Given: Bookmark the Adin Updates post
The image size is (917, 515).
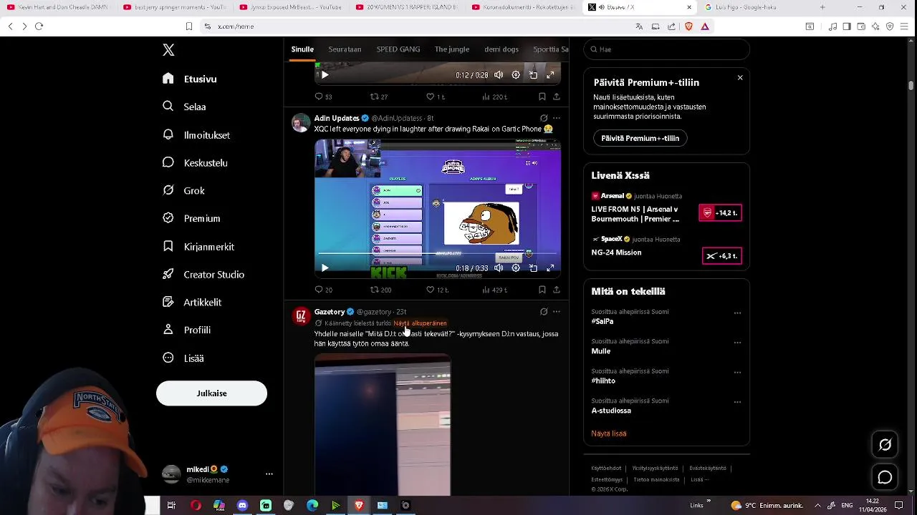Looking at the screenshot, I should tap(542, 290).
